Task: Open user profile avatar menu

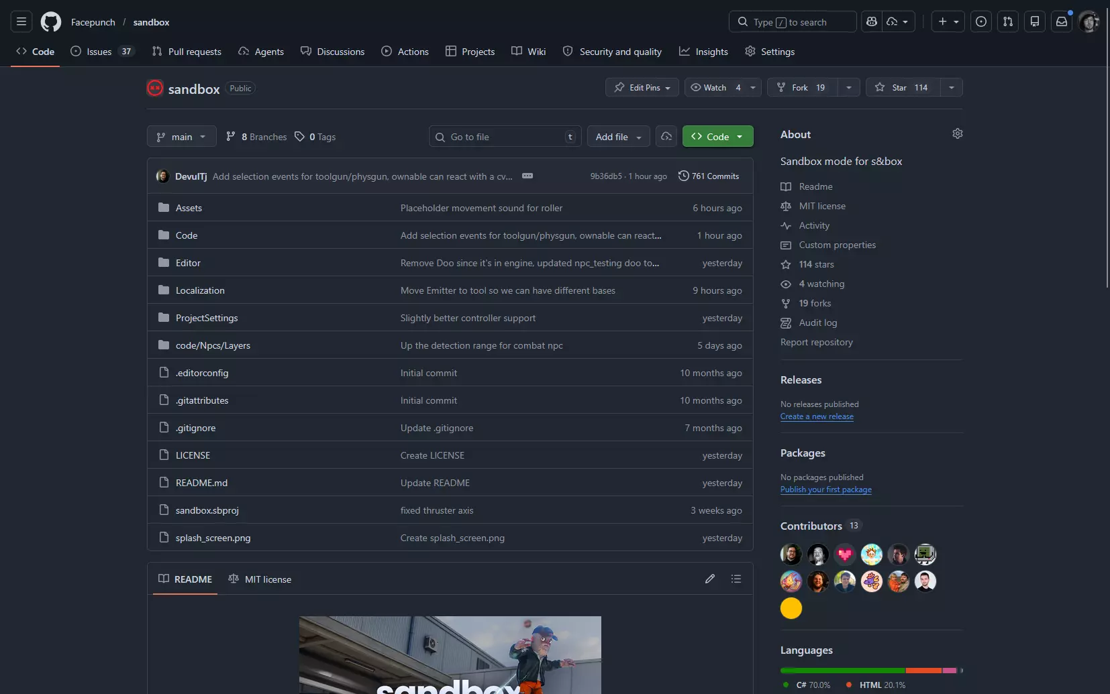Action: click(1089, 22)
